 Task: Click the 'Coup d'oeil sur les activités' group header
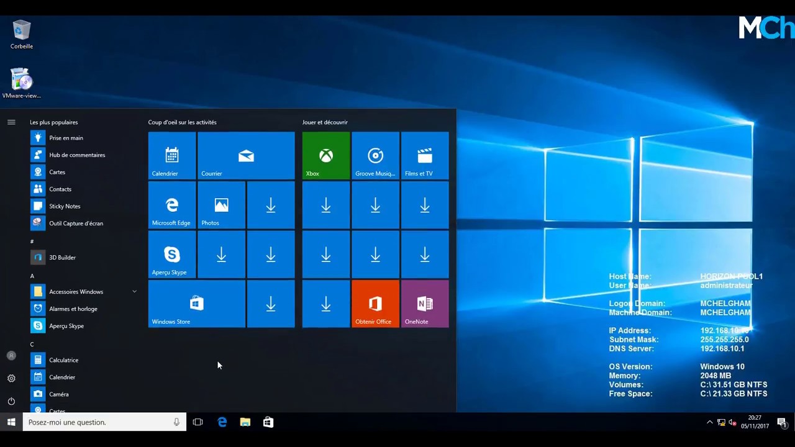pyautogui.click(x=183, y=122)
